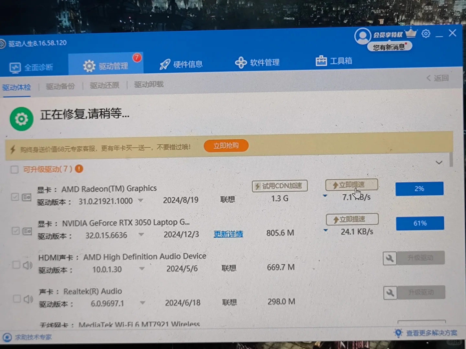Click the wrench icon beside HDMI声卡 升级驱动
Viewport: 466px width, 349px height.
[390, 258]
